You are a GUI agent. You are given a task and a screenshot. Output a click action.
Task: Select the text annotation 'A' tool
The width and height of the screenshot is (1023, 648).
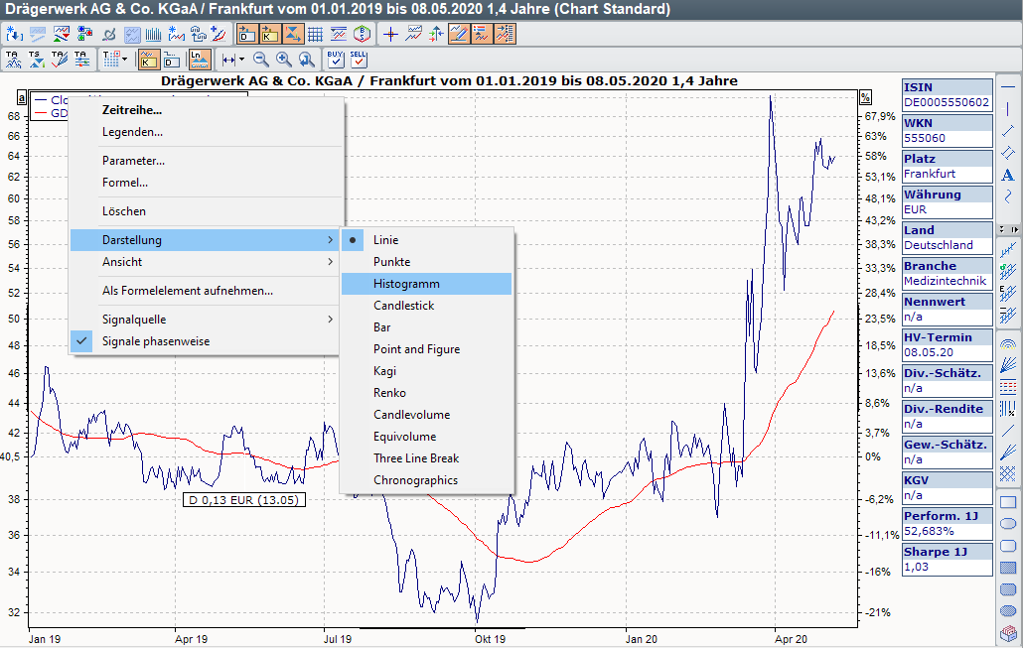tap(1007, 176)
